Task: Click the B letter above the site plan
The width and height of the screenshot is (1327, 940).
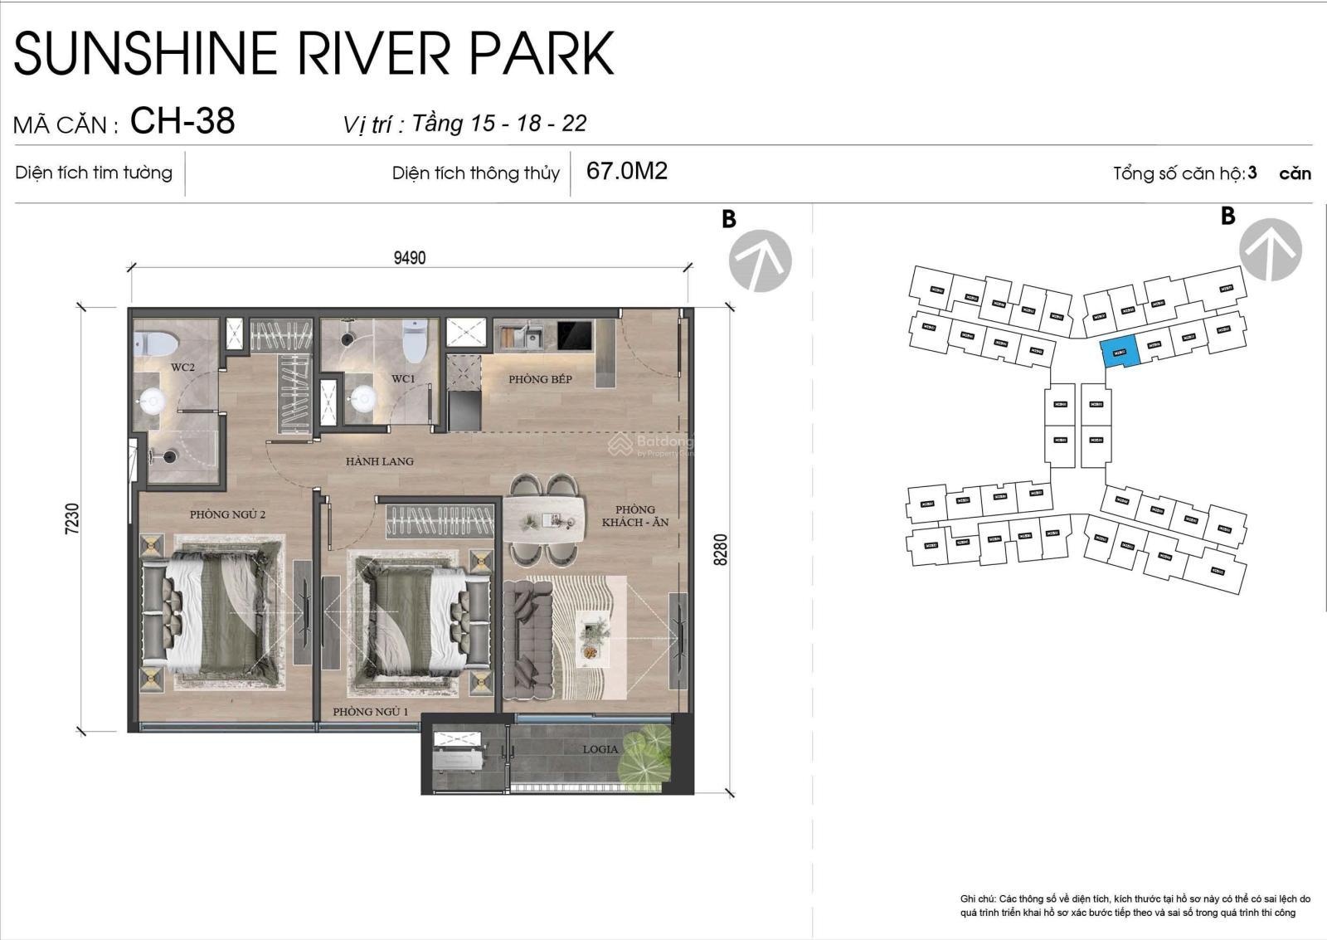Action: click(x=1227, y=216)
